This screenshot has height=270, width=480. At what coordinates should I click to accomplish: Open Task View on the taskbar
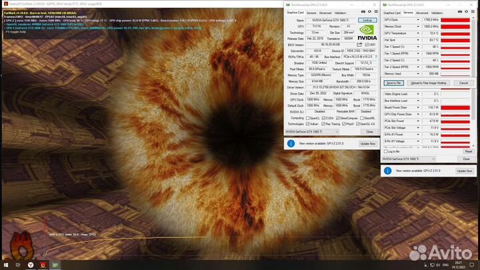(x=18, y=265)
